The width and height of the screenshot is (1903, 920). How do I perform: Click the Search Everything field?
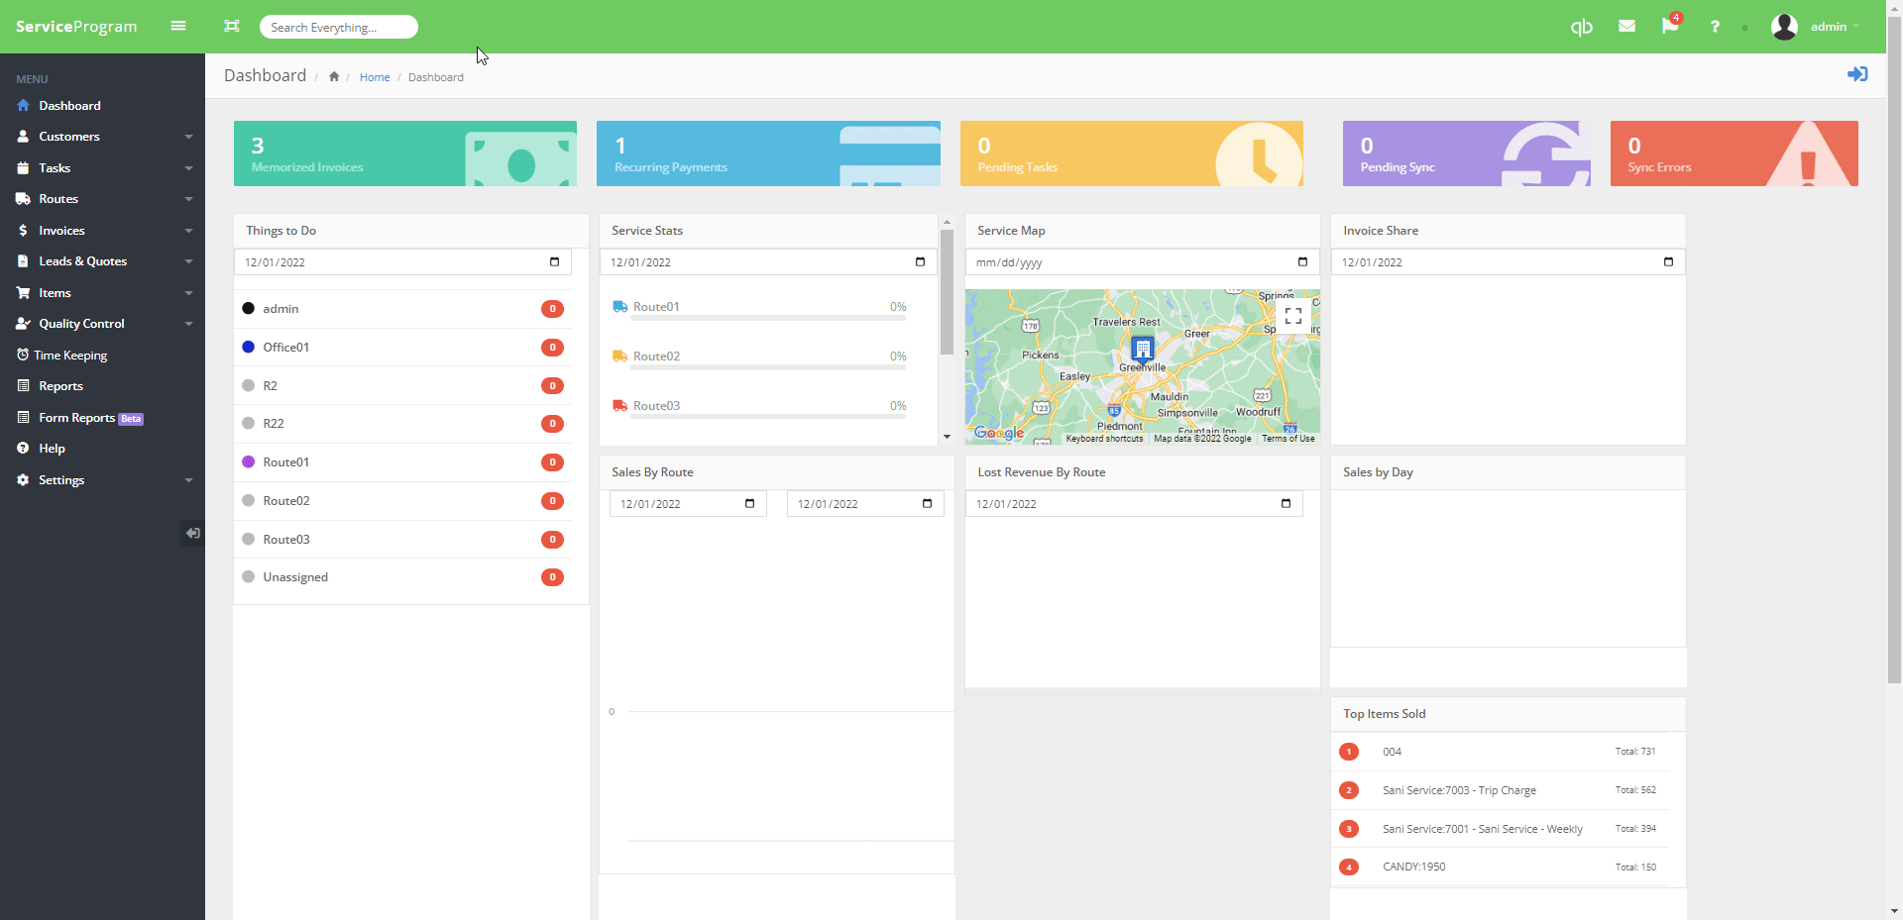pyautogui.click(x=339, y=27)
